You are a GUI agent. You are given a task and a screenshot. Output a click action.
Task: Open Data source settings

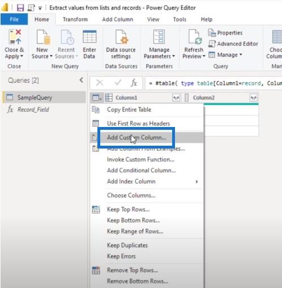pyautogui.click(x=121, y=45)
